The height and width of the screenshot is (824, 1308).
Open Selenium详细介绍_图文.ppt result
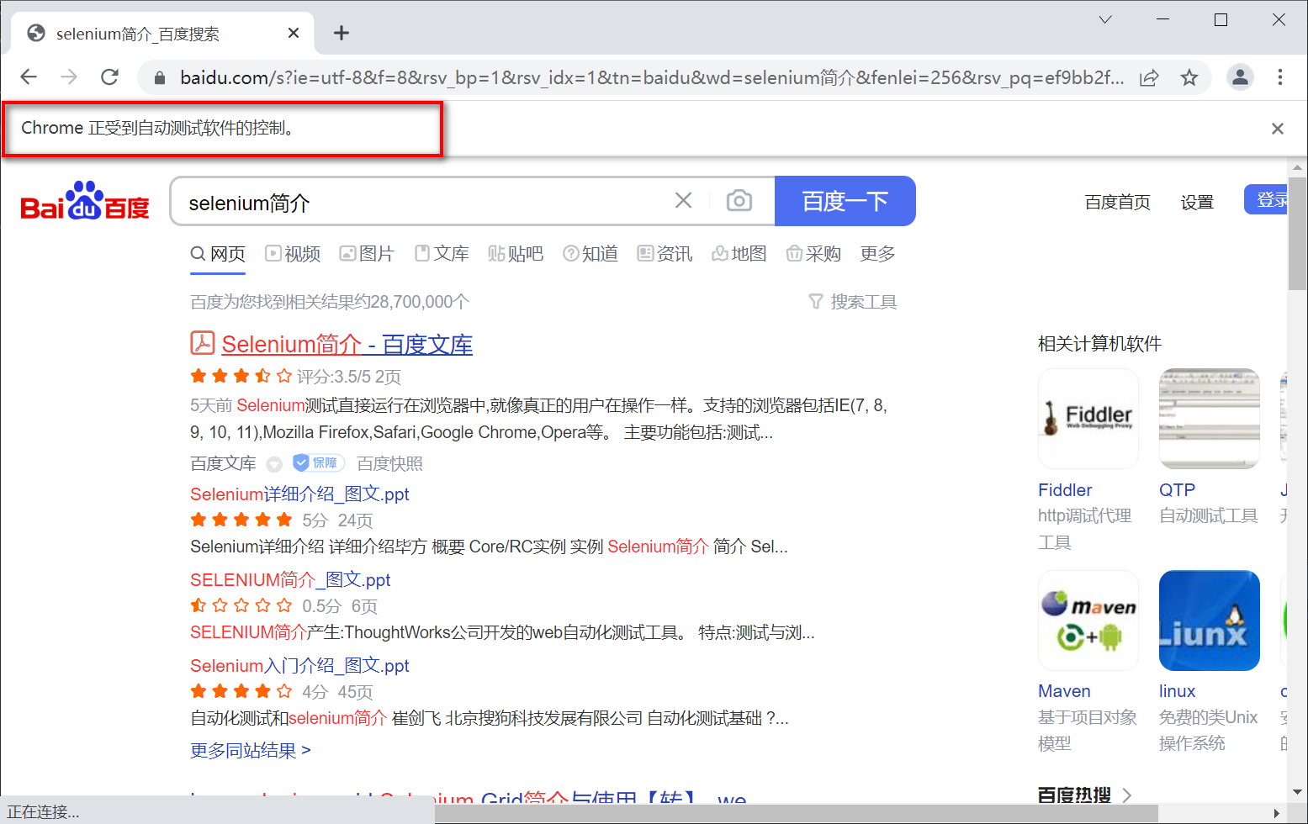click(x=299, y=494)
